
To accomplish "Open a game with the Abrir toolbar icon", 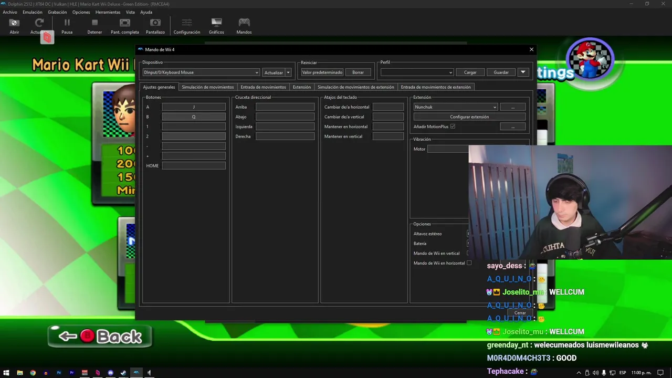I will [x=14, y=26].
